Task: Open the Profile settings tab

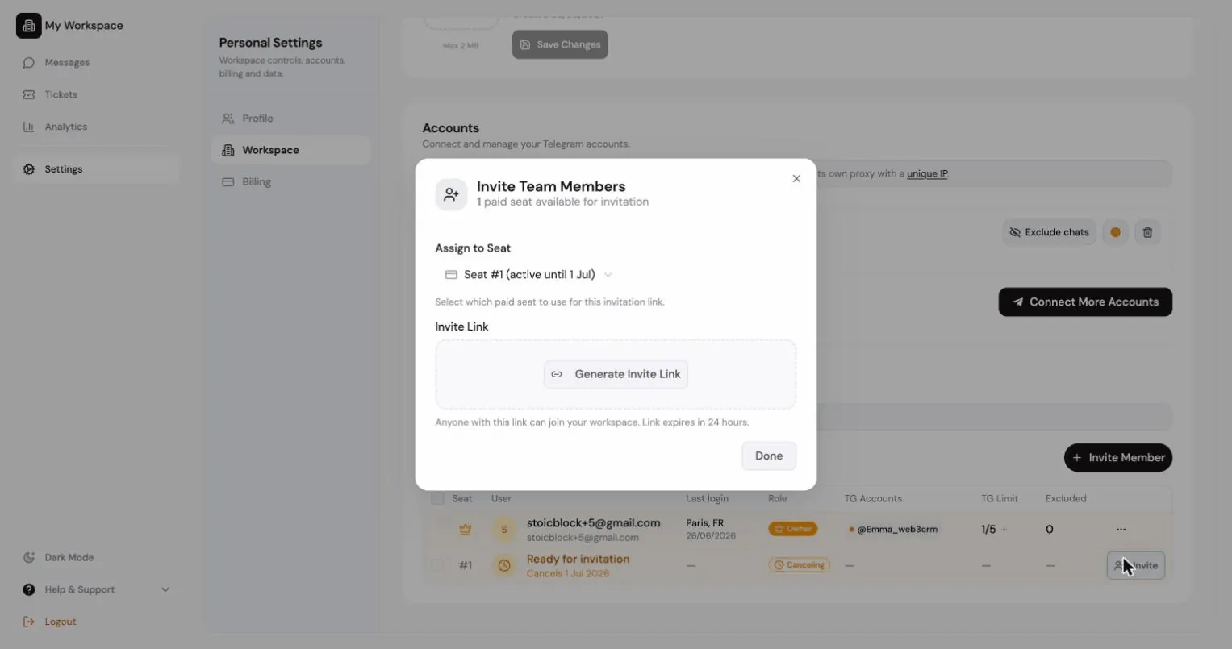Action: [290, 119]
